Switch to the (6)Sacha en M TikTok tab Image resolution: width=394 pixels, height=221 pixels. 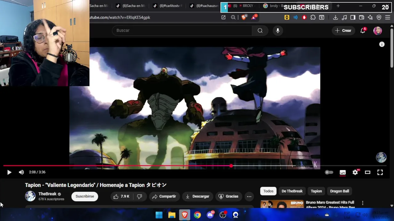131,6
